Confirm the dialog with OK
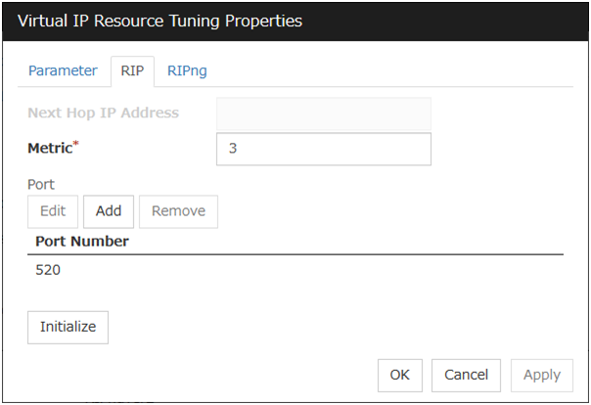The height and width of the screenshot is (405, 591). coord(400,375)
